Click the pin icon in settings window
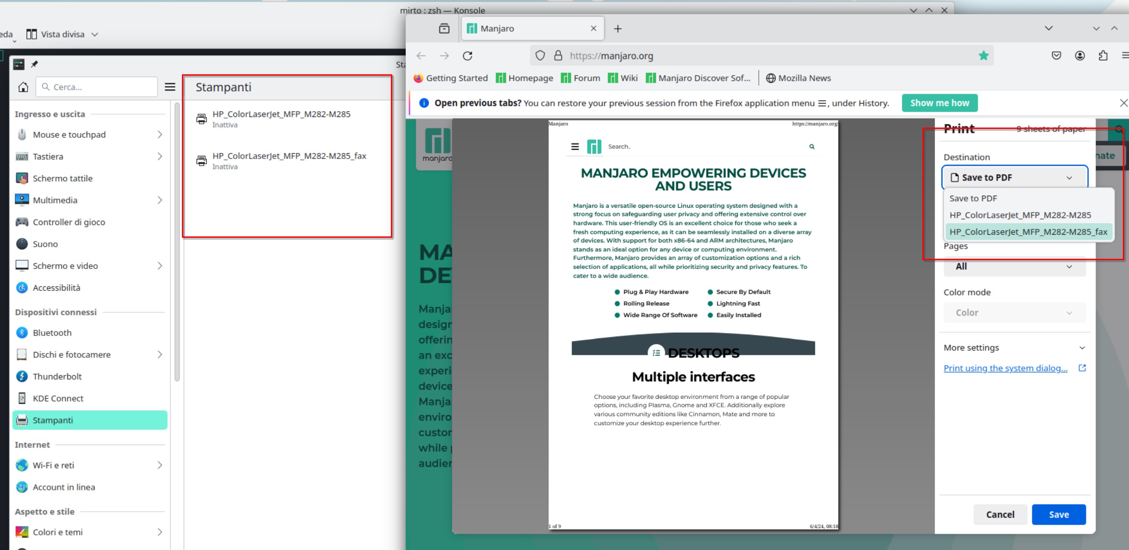 pos(34,64)
